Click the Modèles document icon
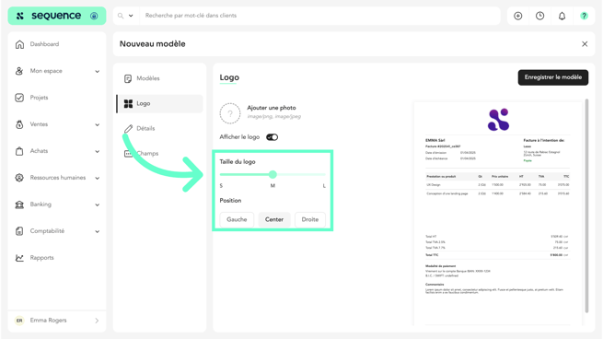The width and height of the screenshot is (603, 339). point(128,79)
